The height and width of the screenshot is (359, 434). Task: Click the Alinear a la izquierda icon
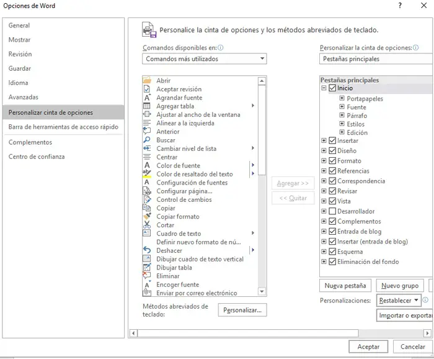147,123
